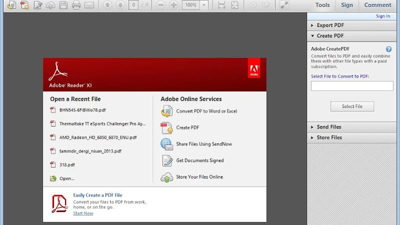Open the Tools pane

click(322, 5)
